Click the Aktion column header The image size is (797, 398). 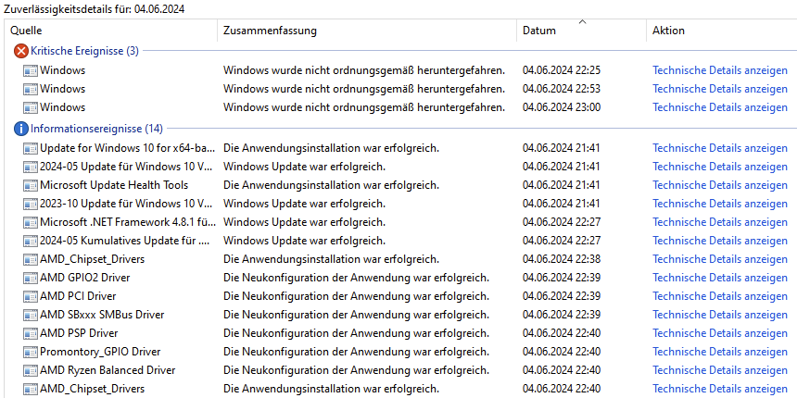click(721, 31)
